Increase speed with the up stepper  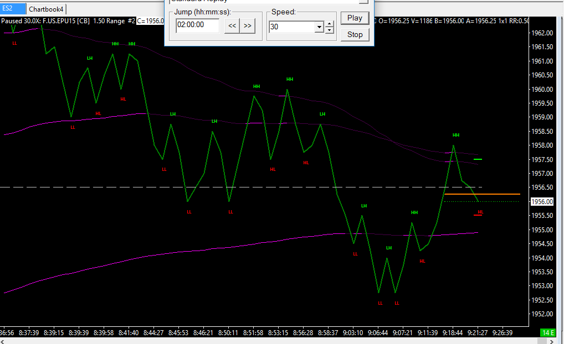click(329, 24)
